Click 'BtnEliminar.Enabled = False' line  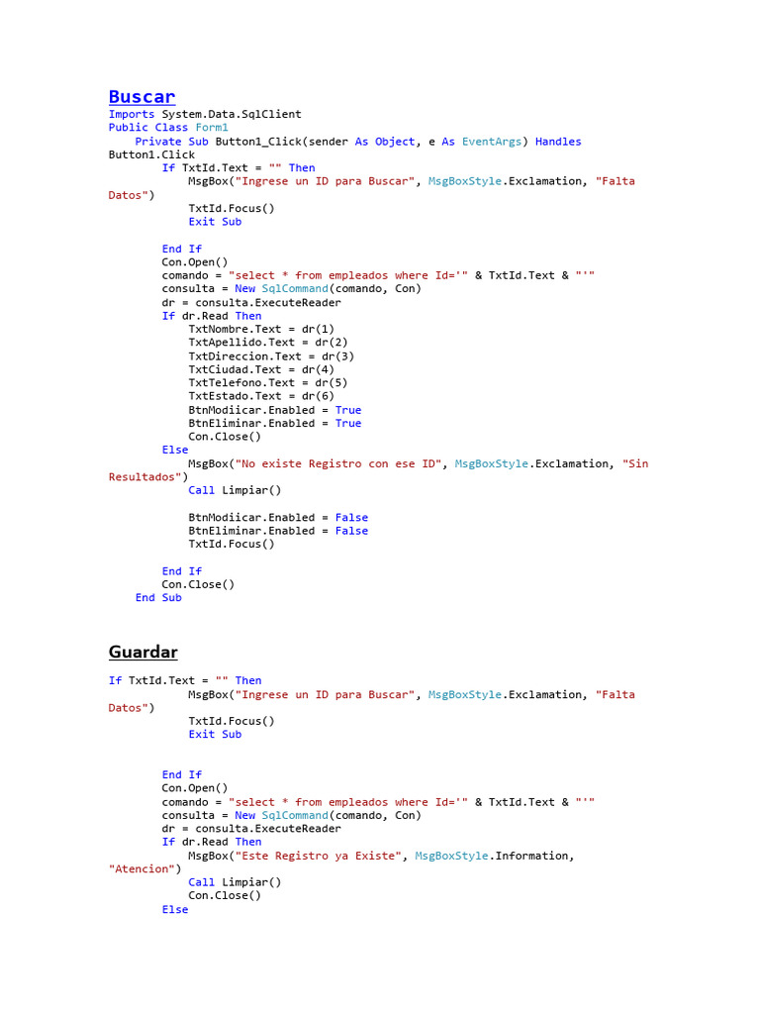pos(278,531)
